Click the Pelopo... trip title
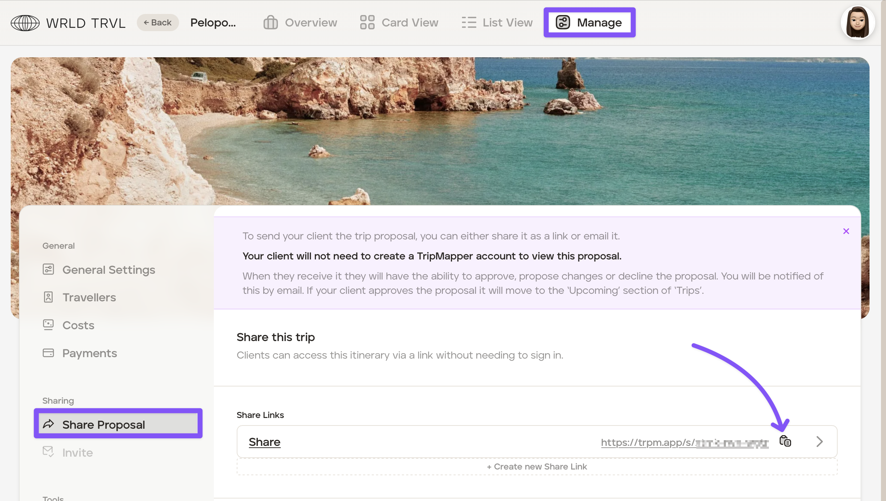 (x=213, y=23)
